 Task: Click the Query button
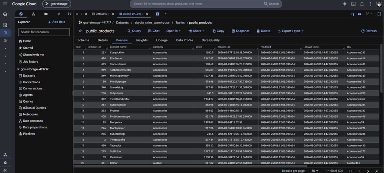tap(134, 31)
